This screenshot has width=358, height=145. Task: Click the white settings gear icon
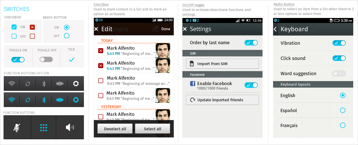pos(76,84)
